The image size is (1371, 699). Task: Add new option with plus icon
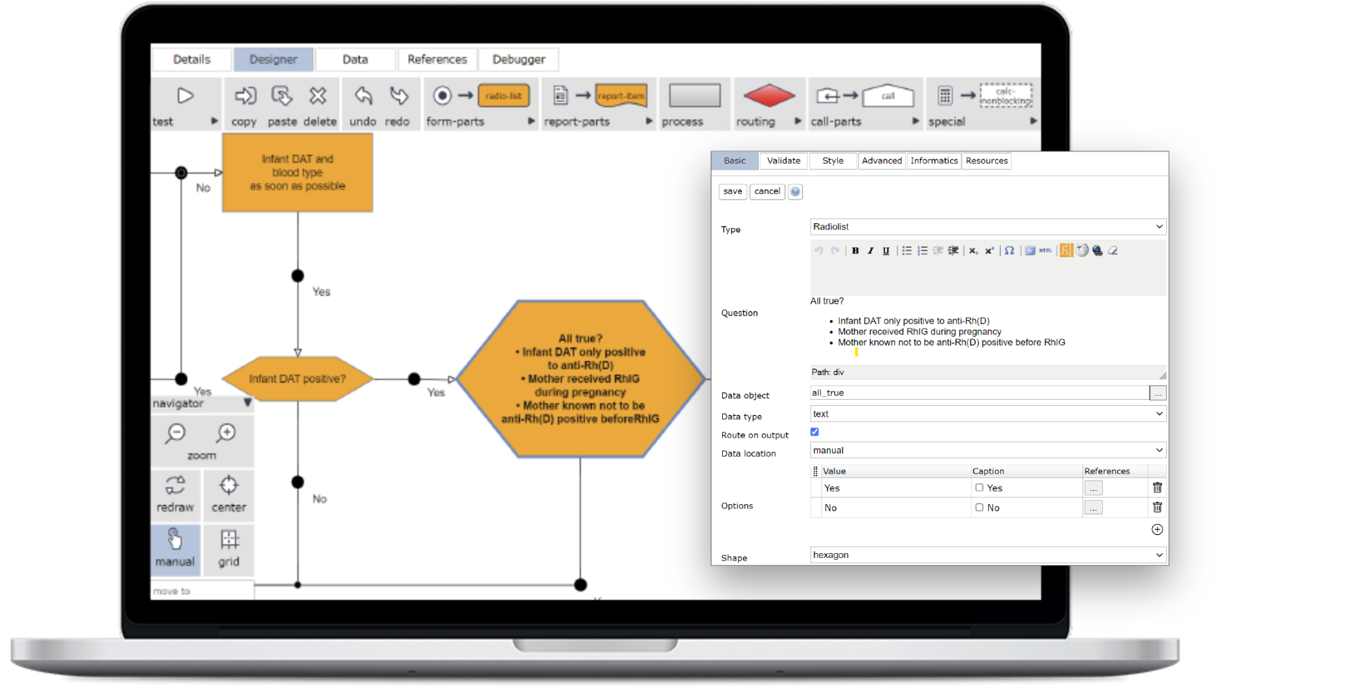(1157, 529)
